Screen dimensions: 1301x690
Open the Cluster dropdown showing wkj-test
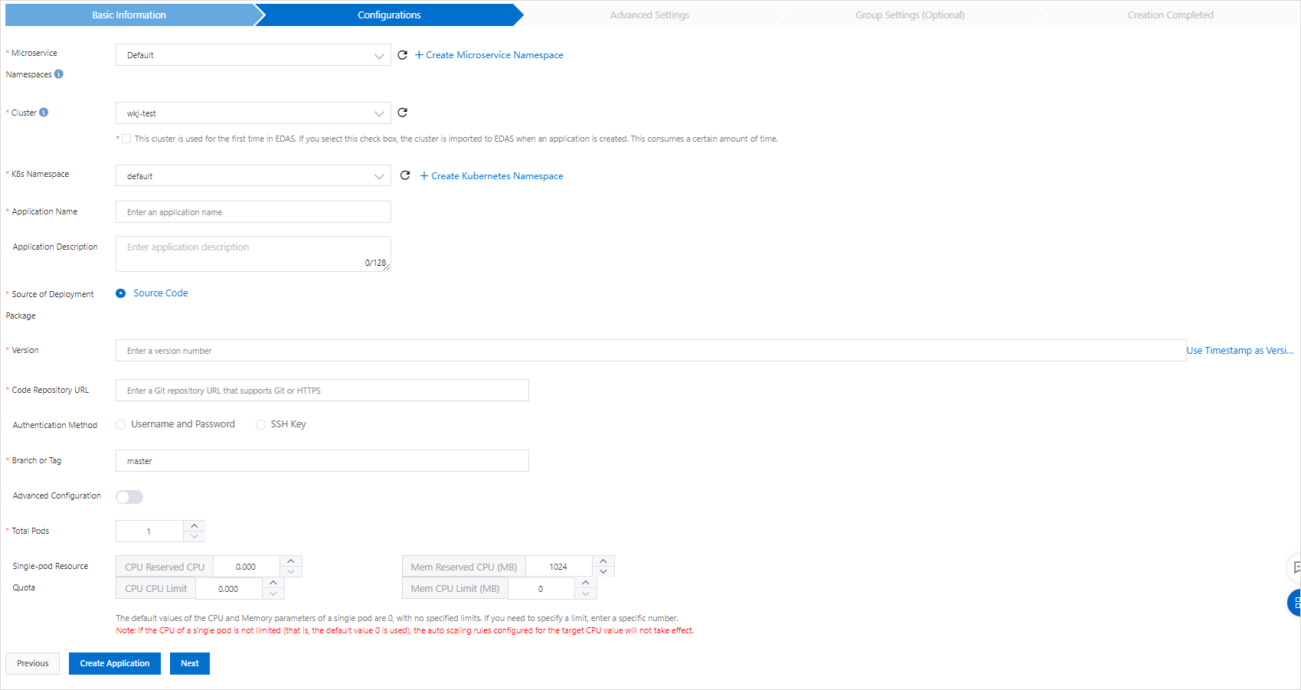tap(253, 113)
